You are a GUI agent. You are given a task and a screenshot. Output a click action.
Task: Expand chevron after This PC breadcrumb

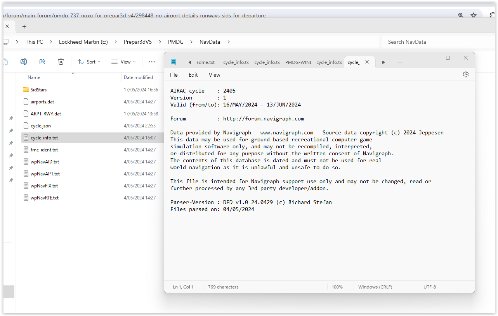[50, 42]
